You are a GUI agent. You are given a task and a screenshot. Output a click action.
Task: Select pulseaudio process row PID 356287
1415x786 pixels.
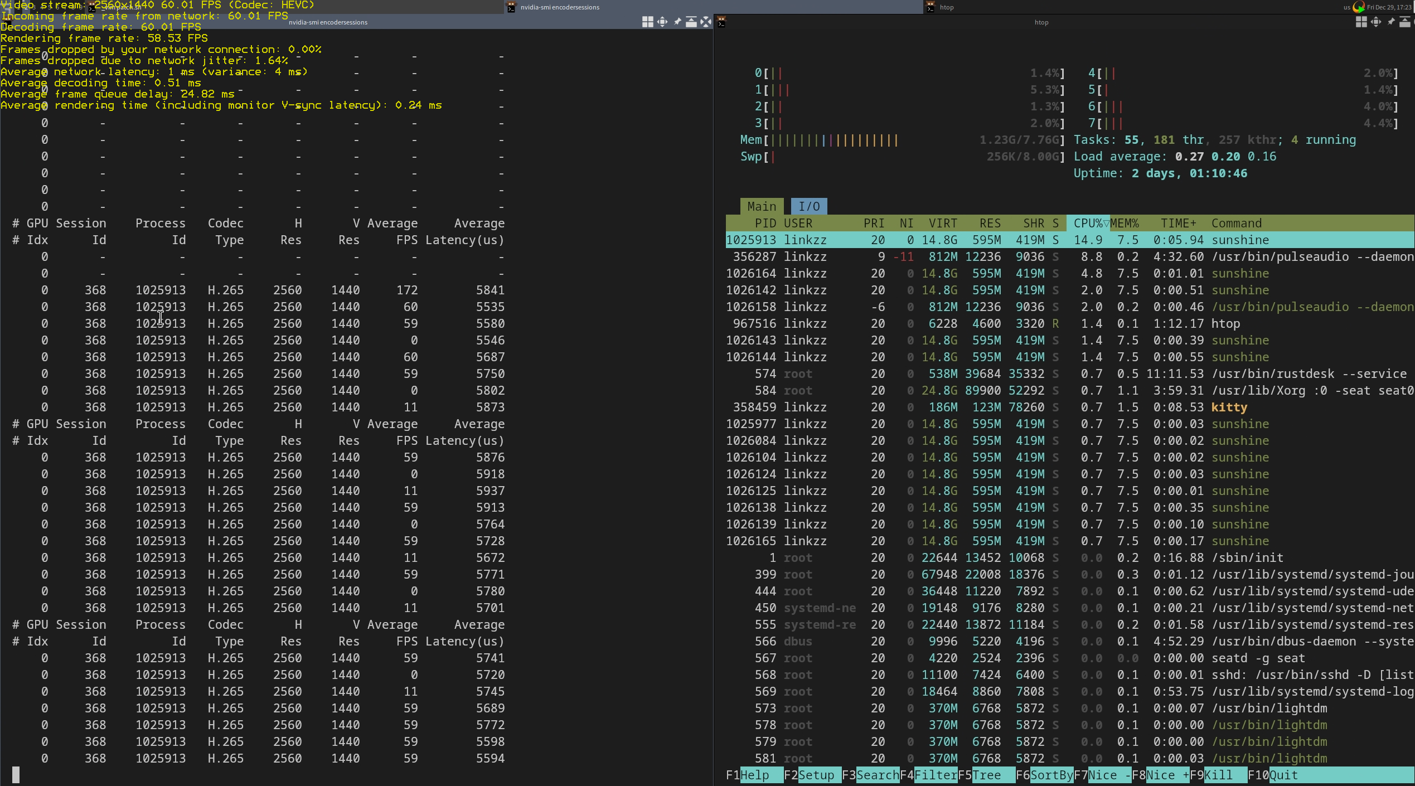coord(1070,256)
